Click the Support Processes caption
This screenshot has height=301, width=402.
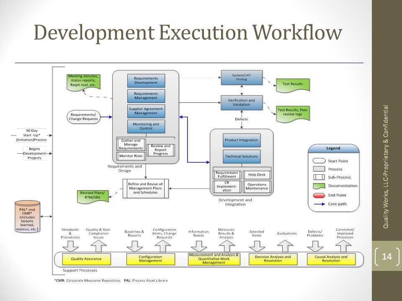tap(80, 270)
